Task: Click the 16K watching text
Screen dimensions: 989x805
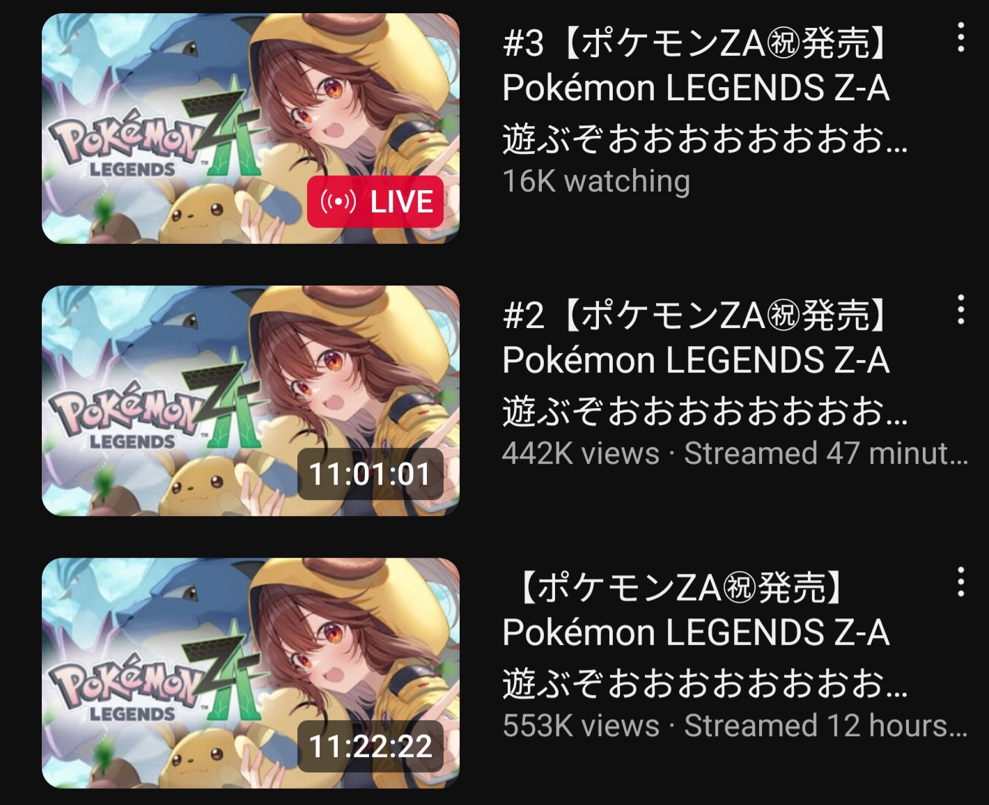Action: pos(596,182)
